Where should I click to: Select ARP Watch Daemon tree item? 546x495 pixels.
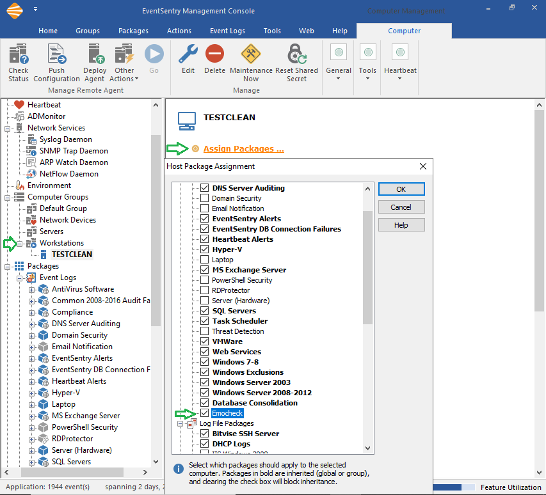click(74, 162)
